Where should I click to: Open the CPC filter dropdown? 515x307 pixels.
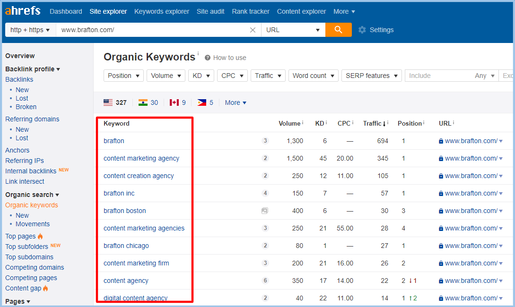[232, 76]
